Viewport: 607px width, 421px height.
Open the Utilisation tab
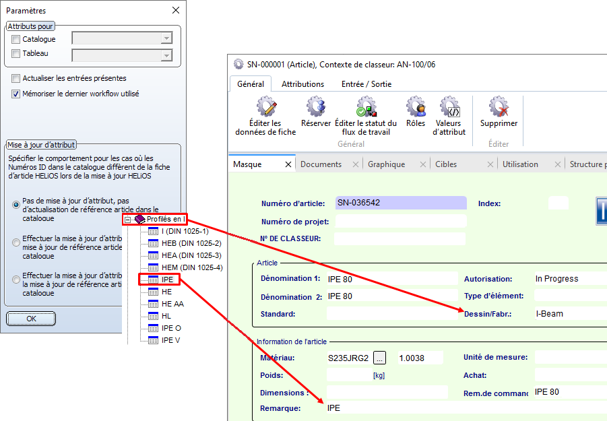[520, 164]
